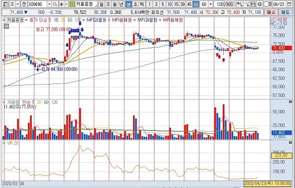
Task: Switch to seconds chart 초 tab
Action: (135, 4)
